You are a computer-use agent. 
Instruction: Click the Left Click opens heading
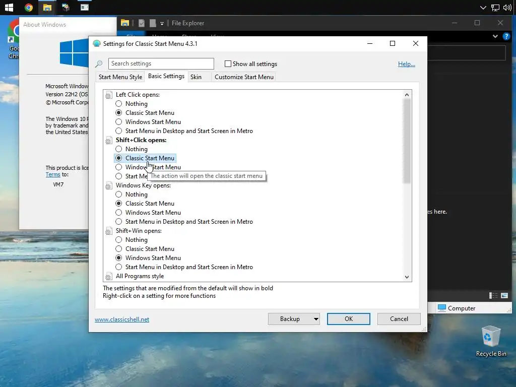point(138,95)
